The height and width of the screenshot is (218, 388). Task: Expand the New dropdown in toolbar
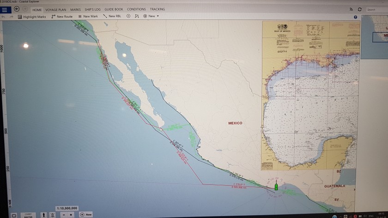(152, 16)
